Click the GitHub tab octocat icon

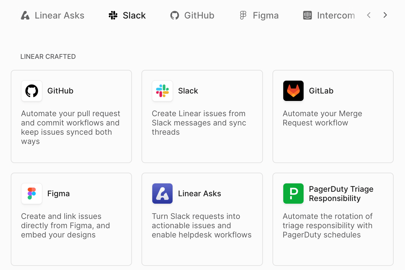coord(175,15)
